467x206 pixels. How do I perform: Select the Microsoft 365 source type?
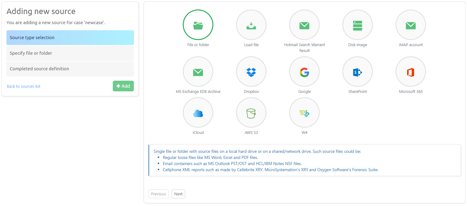410,72
